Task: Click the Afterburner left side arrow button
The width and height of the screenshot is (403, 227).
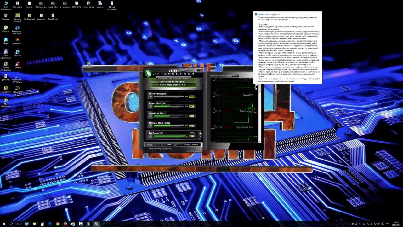Action: tap(145, 83)
